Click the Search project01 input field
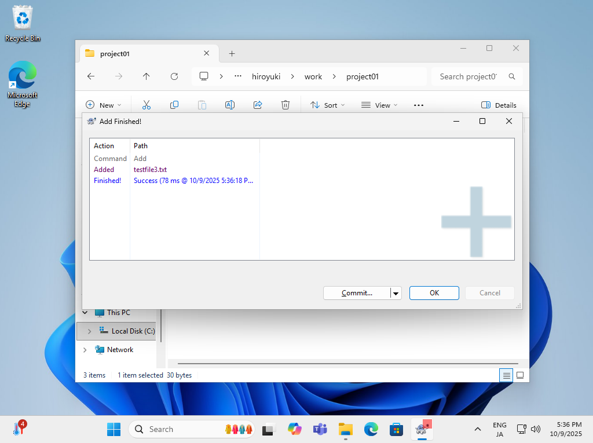This screenshot has width=593, height=443. (468, 76)
